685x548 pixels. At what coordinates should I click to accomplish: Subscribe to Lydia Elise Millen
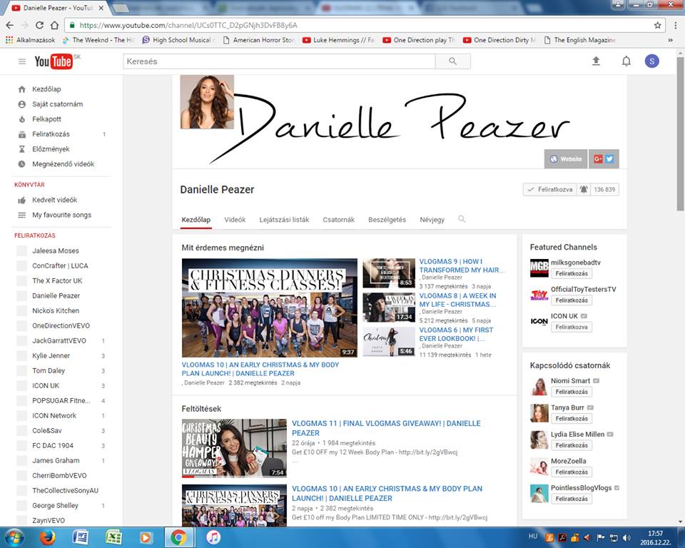[x=572, y=445]
